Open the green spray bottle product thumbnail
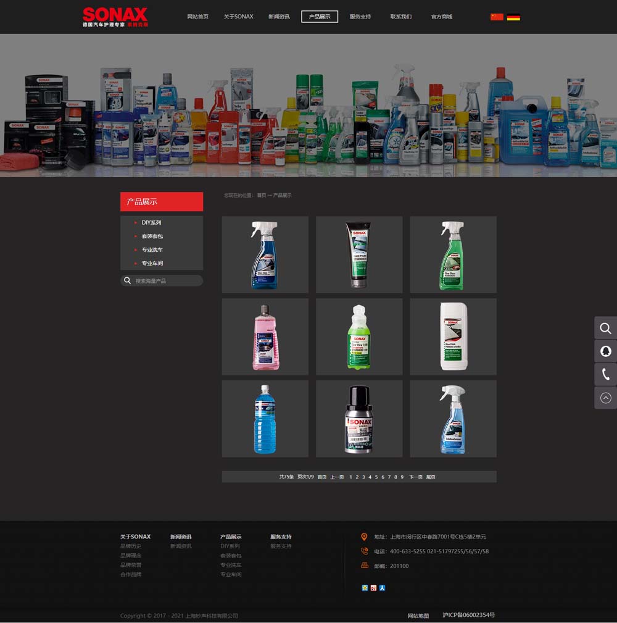Screen dimensions: 617x623 click(x=453, y=254)
